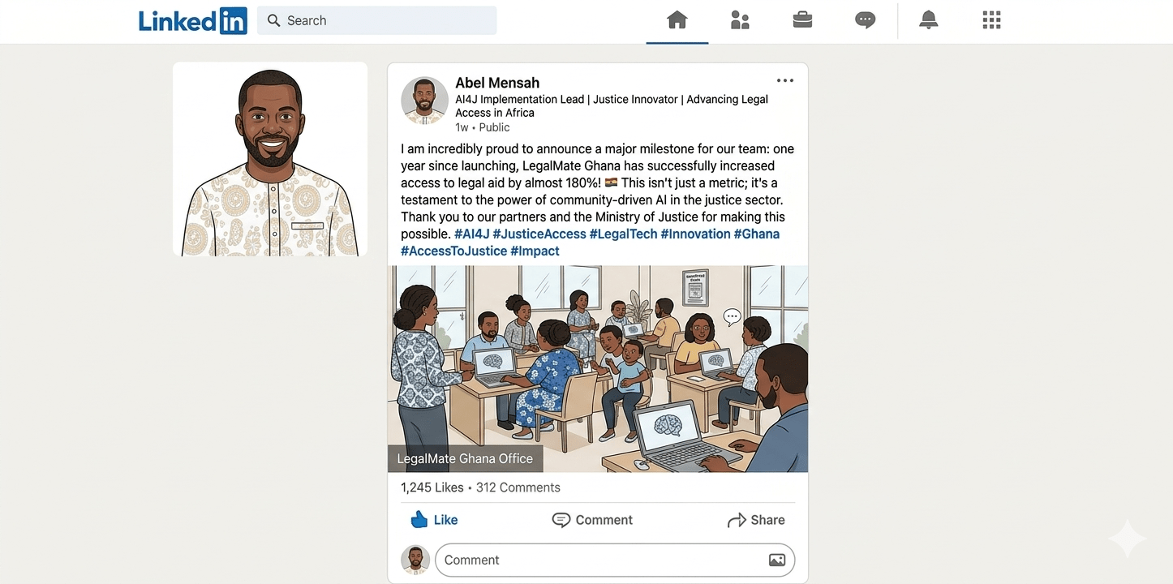Screen dimensions: 1173x584
Task: Open the Messaging speech bubble icon
Action: point(866,20)
